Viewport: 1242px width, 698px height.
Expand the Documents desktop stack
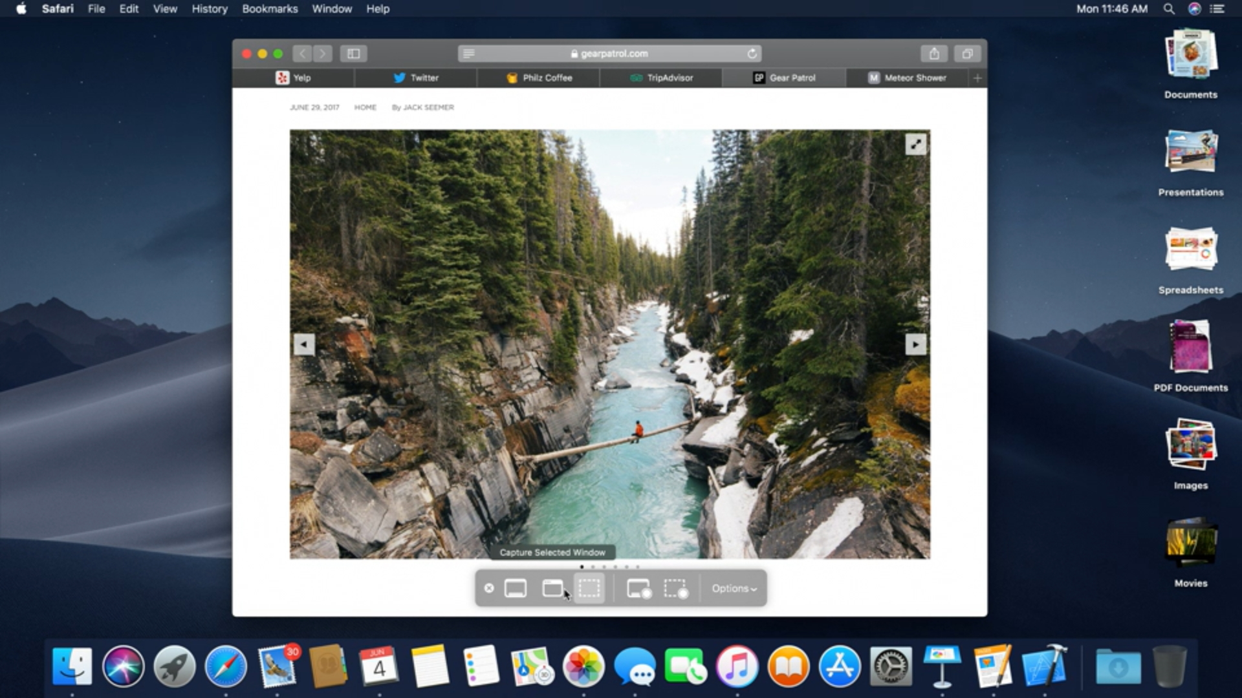(x=1191, y=55)
